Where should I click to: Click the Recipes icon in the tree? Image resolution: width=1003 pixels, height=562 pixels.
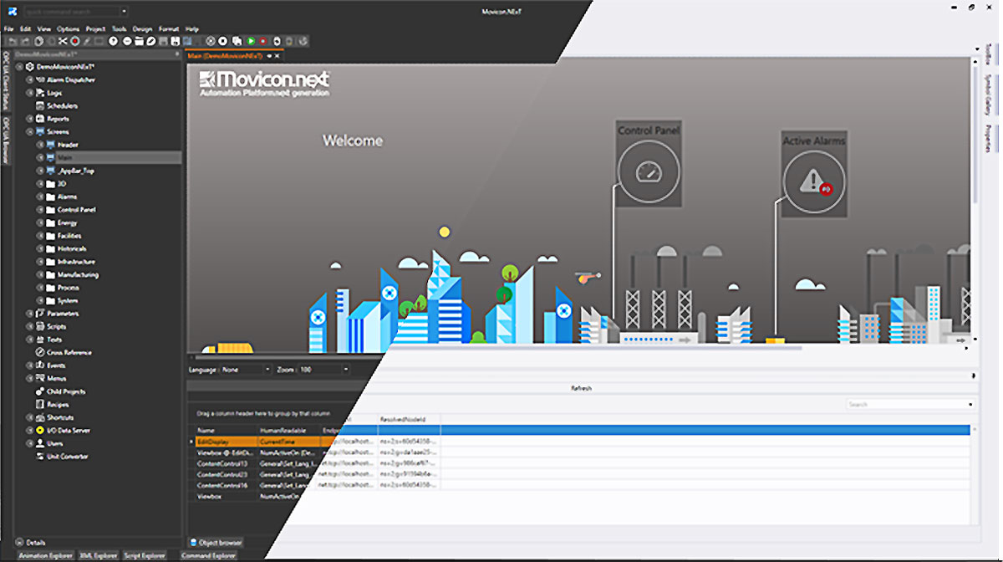40,404
